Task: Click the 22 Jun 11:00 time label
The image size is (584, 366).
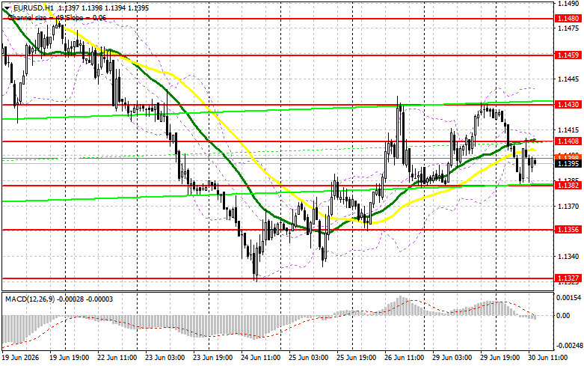Action: tap(117, 358)
